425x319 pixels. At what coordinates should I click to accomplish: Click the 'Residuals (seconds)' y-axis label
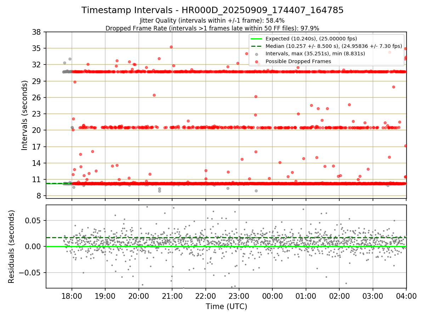[12, 246]
